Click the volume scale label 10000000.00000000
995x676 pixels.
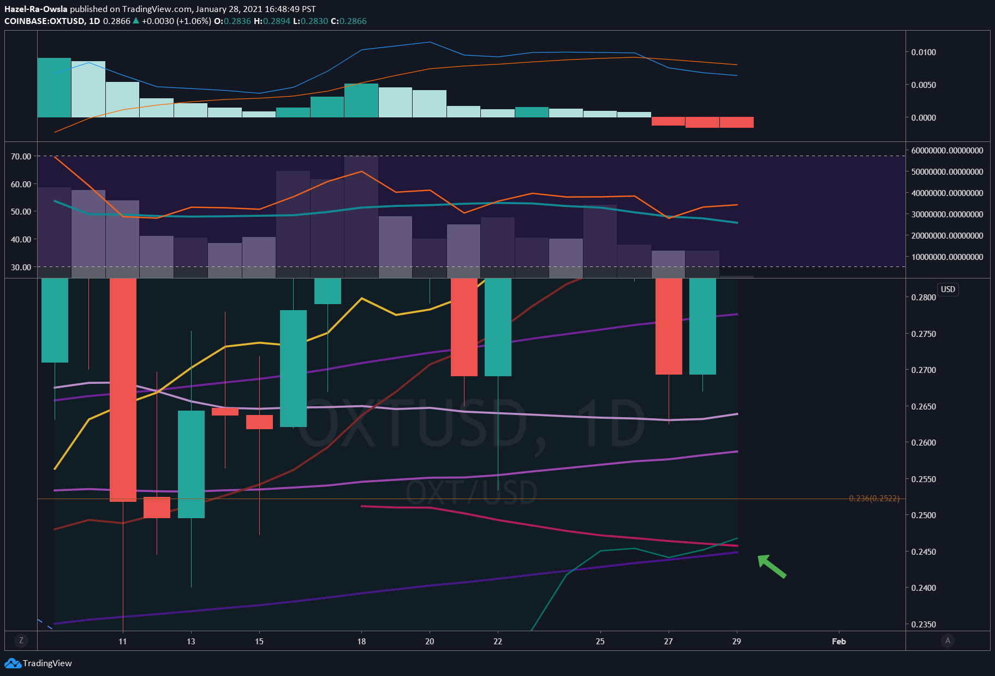948,257
